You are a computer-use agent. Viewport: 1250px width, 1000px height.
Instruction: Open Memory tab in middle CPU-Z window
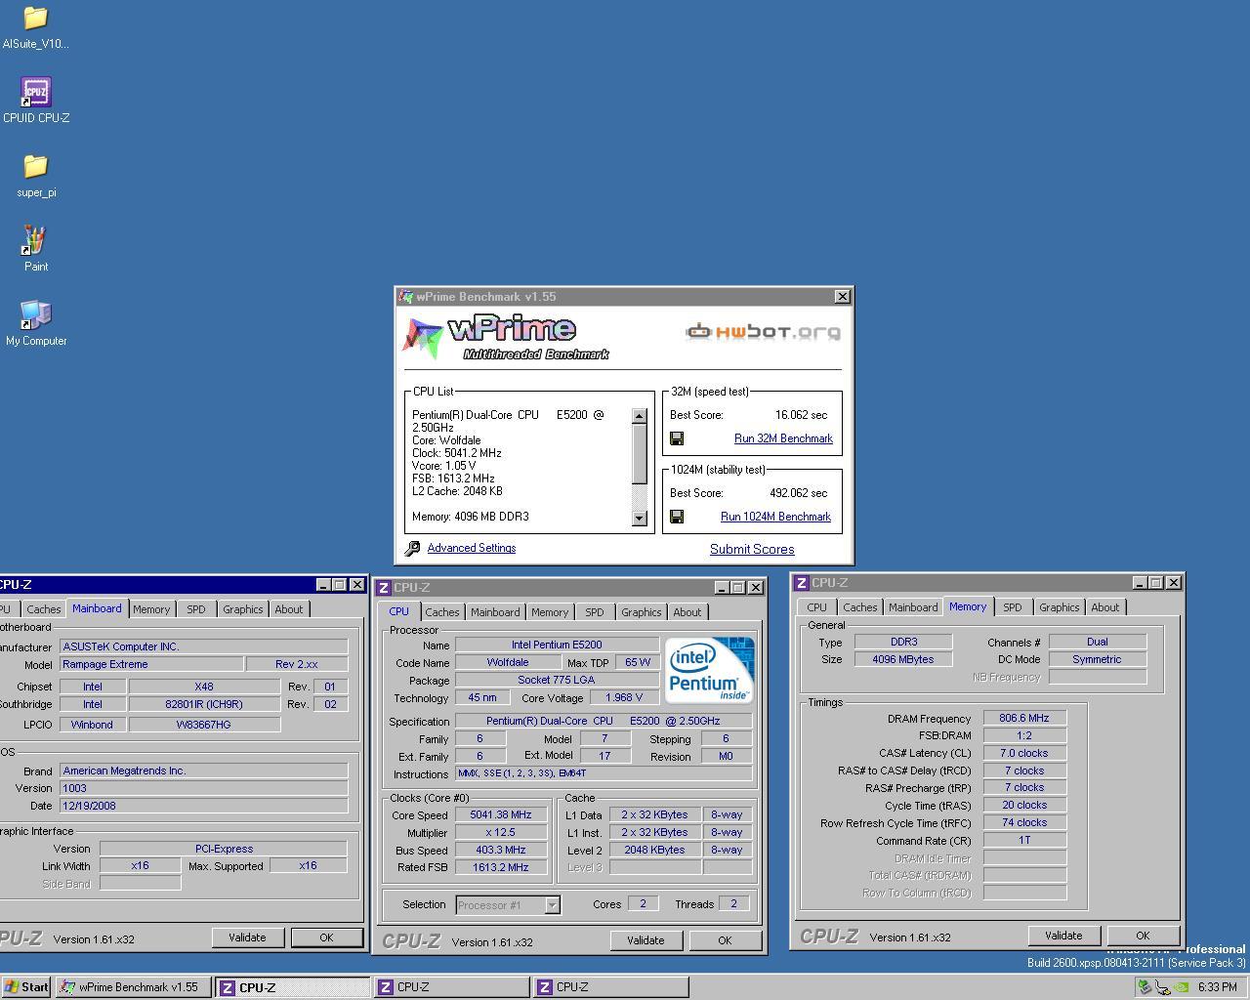point(550,612)
